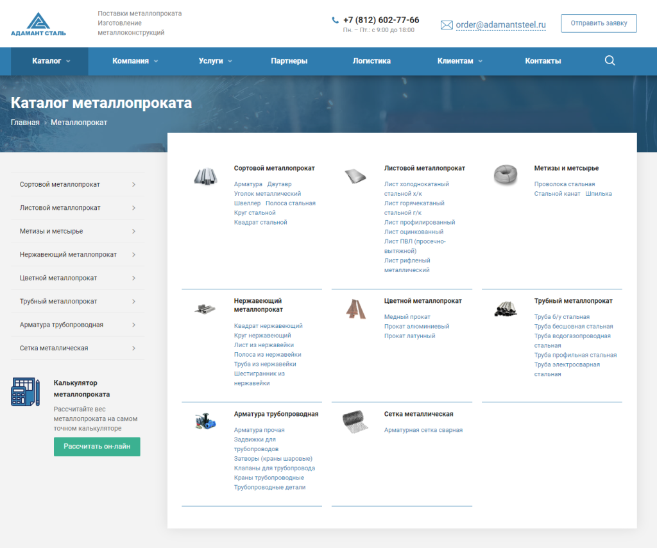The height and width of the screenshot is (548, 657).
Task: Click the Листовой металлопрокат sheet image
Action: point(355,176)
